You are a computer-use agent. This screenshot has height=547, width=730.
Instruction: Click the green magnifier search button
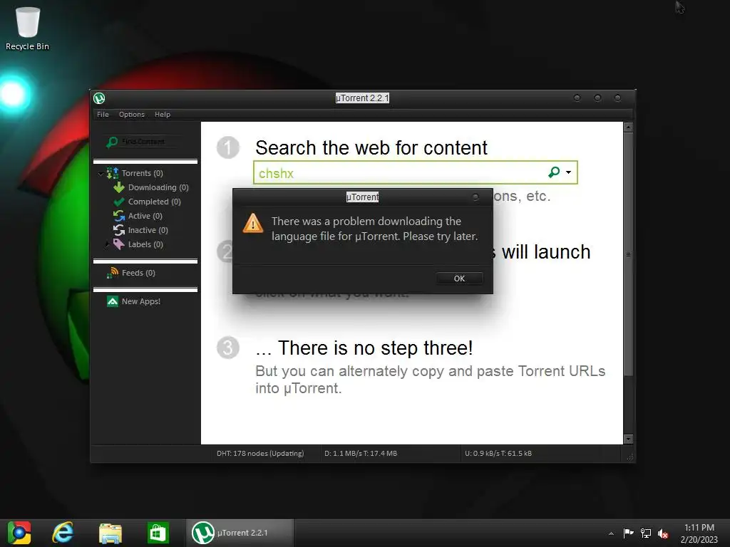pyautogui.click(x=553, y=172)
